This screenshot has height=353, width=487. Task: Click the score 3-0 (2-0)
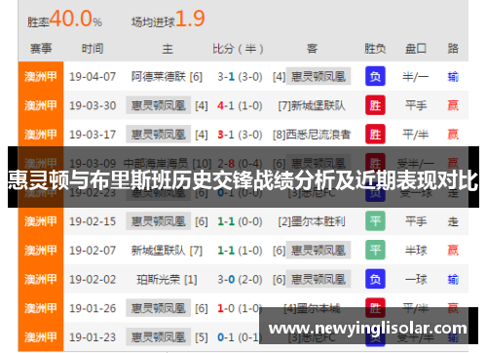coord(240,280)
